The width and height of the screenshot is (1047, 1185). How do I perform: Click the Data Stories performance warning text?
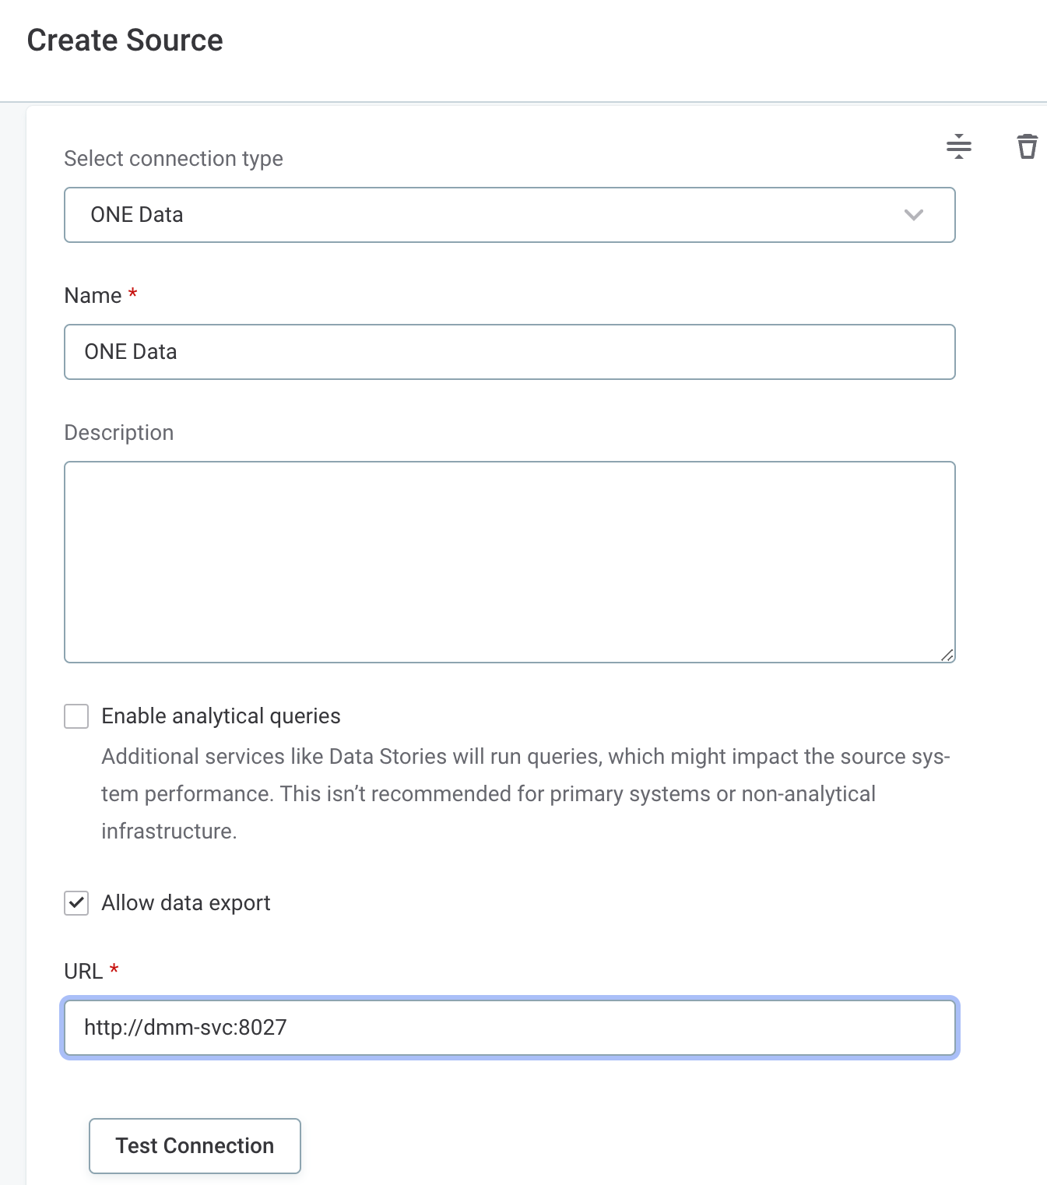525,794
